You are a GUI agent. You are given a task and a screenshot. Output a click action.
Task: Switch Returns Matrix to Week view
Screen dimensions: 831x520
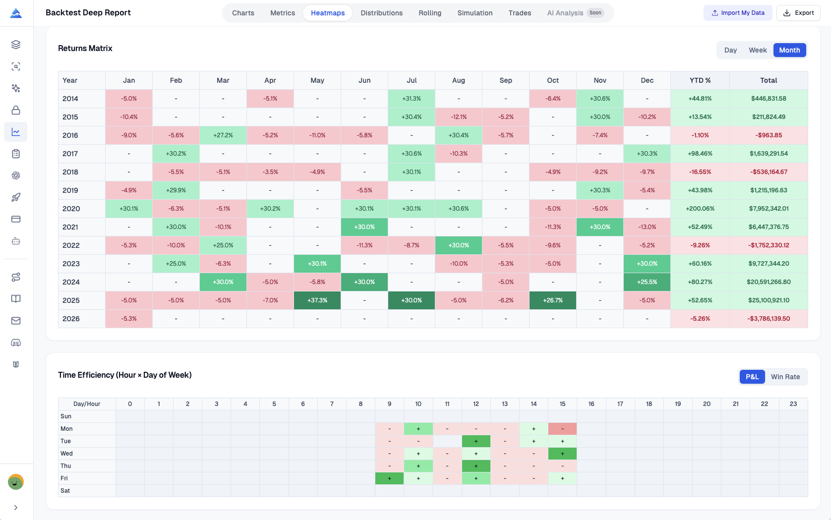pos(757,50)
